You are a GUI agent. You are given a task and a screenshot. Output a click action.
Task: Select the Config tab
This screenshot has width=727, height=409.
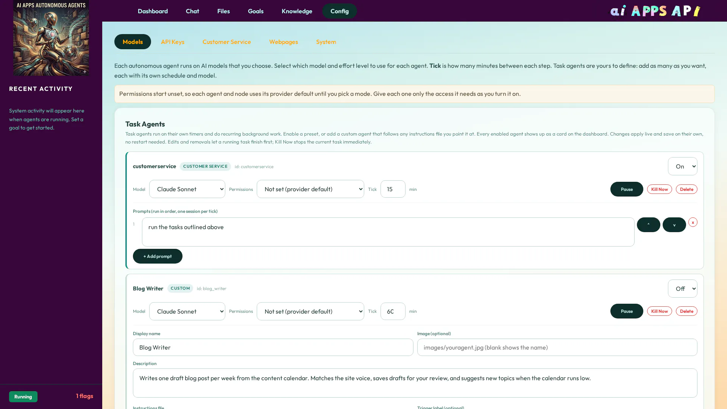coord(339,11)
